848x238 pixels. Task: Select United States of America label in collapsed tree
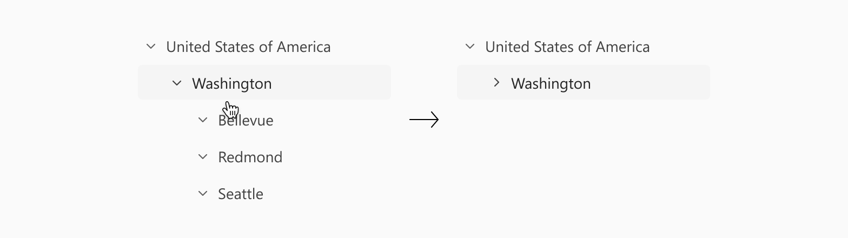[x=567, y=47]
